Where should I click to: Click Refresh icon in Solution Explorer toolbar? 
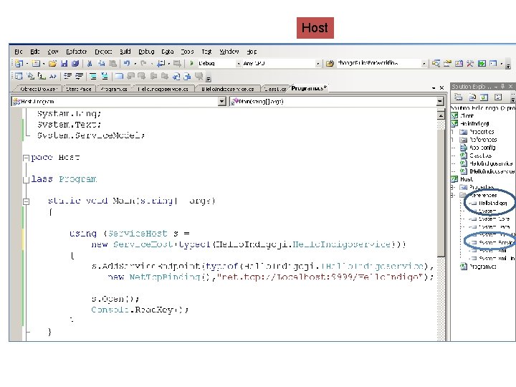[484, 97]
